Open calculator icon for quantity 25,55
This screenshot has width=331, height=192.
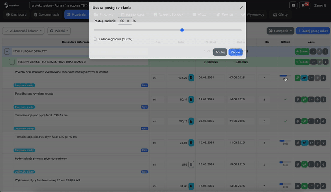point(191,143)
